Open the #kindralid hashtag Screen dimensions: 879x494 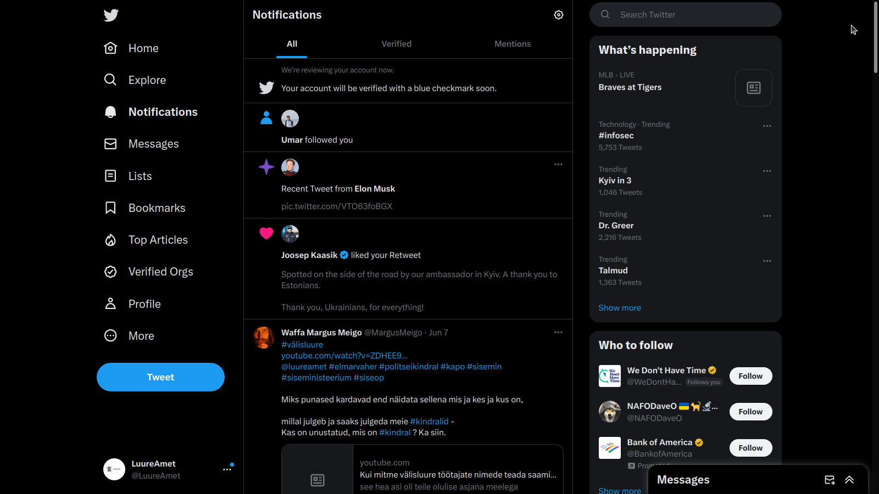tap(430, 422)
